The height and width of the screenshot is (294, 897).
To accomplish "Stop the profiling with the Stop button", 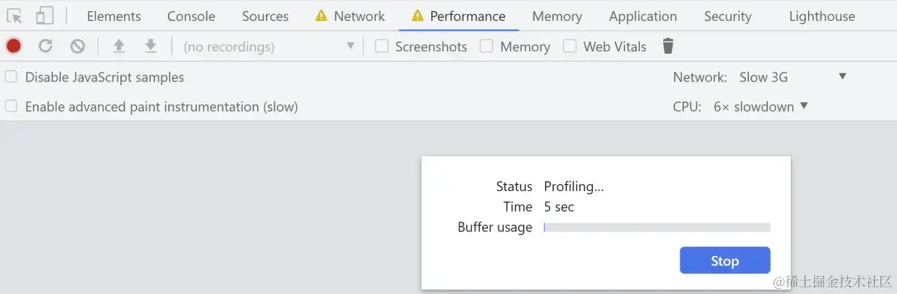I will point(725,260).
